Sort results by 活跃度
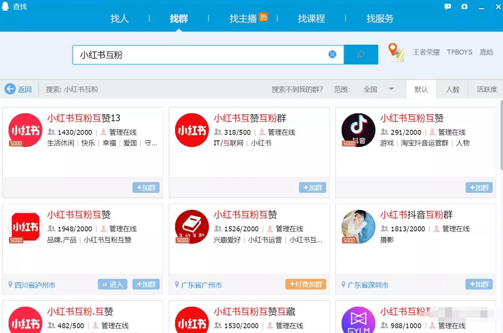 tap(487, 89)
